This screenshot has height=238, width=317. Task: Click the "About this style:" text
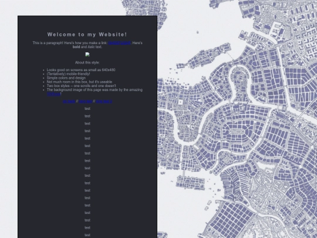coord(87,62)
